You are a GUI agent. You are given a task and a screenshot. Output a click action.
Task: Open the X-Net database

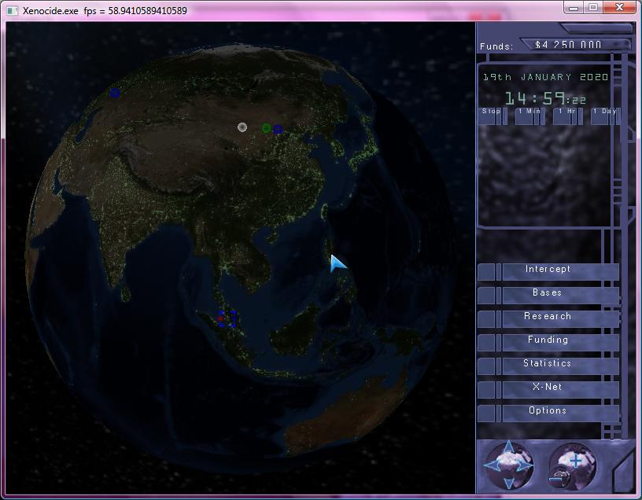548,389
